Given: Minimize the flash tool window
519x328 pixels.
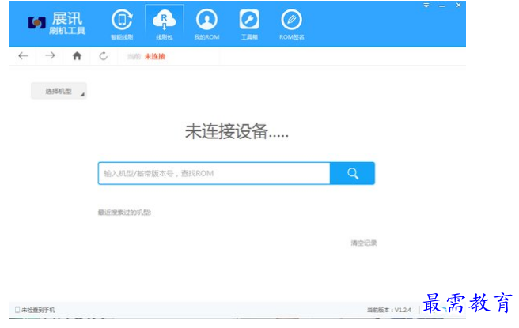Looking at the screenshot, I should tap(442, 6).
